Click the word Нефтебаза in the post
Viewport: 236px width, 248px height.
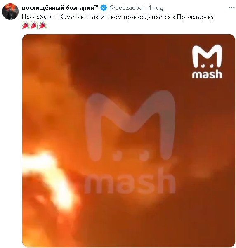point(37,17)
